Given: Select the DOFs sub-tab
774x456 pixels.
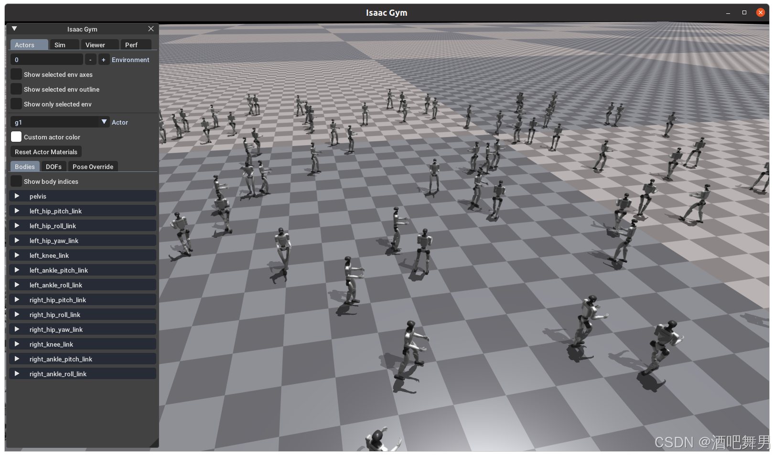Looking at the screenshot, I should (x=54, y=167).
